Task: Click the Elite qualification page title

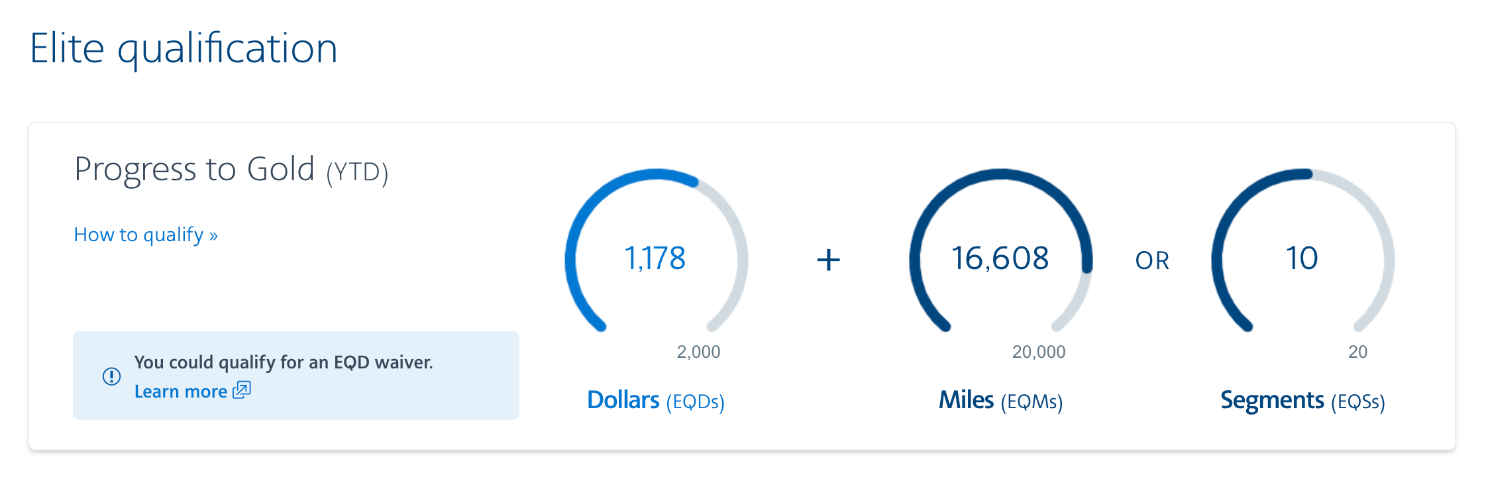Action: (x=184, y=48)
